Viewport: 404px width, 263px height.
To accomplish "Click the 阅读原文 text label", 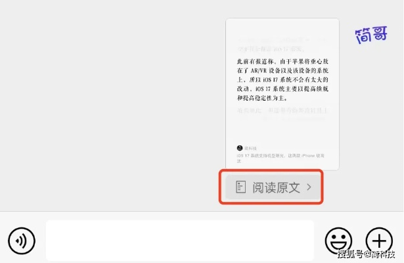I will click(x=276, y=187).
